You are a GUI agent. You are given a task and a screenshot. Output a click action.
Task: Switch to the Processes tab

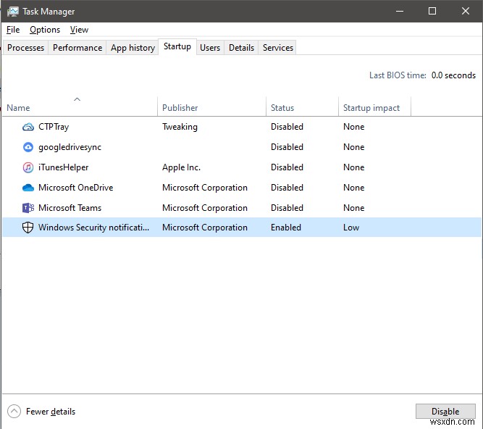(x=25, y=48)
